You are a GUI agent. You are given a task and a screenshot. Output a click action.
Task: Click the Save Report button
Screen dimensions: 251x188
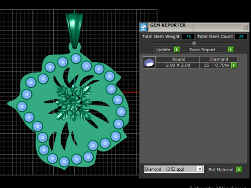click(x=208, y=50)
